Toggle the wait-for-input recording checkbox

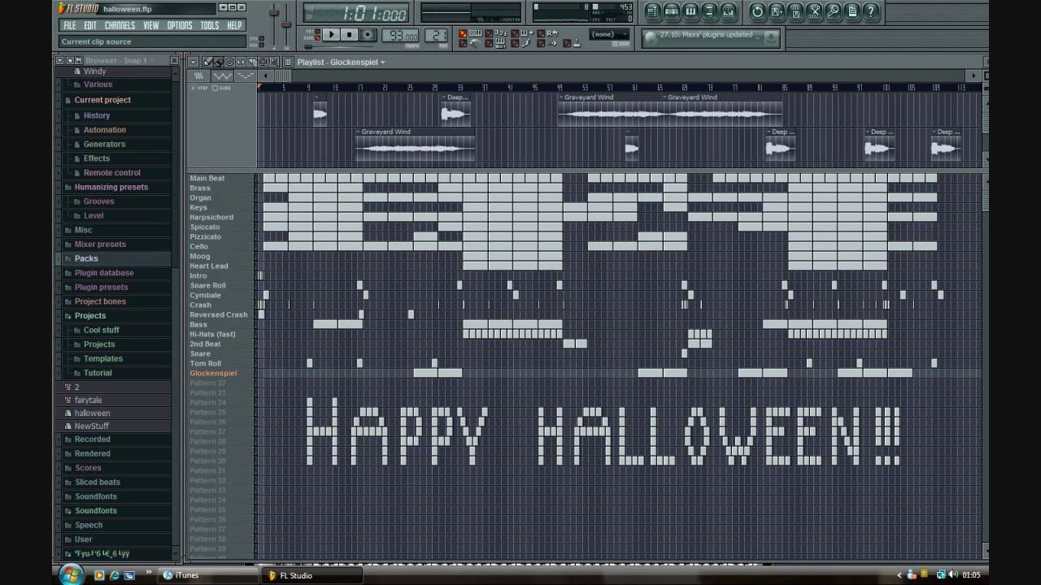(489, 42)
